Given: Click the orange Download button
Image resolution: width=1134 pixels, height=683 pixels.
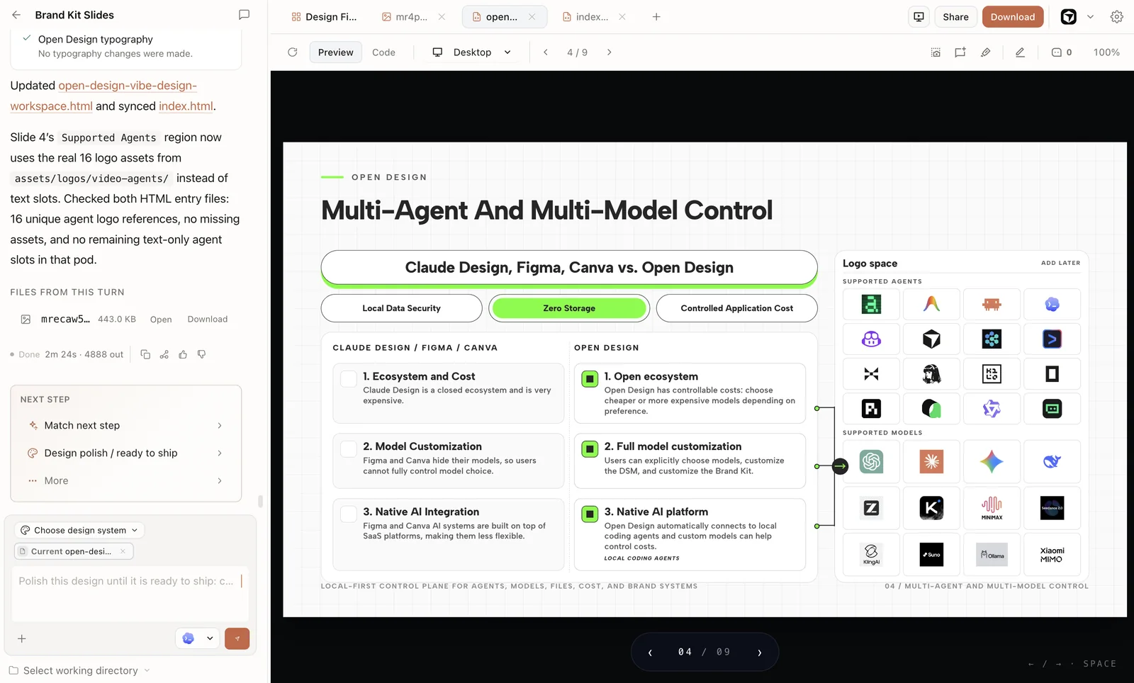Looking at the screenshot, I should pyautogui.click(x=1012, y=17).
